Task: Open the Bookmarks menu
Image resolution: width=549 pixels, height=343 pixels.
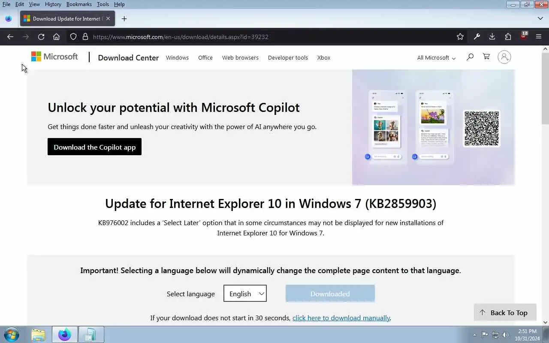Action: [x=79, y=4]
